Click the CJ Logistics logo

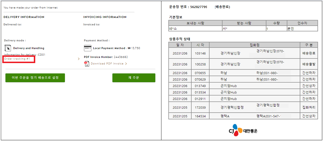pos(243,130)
